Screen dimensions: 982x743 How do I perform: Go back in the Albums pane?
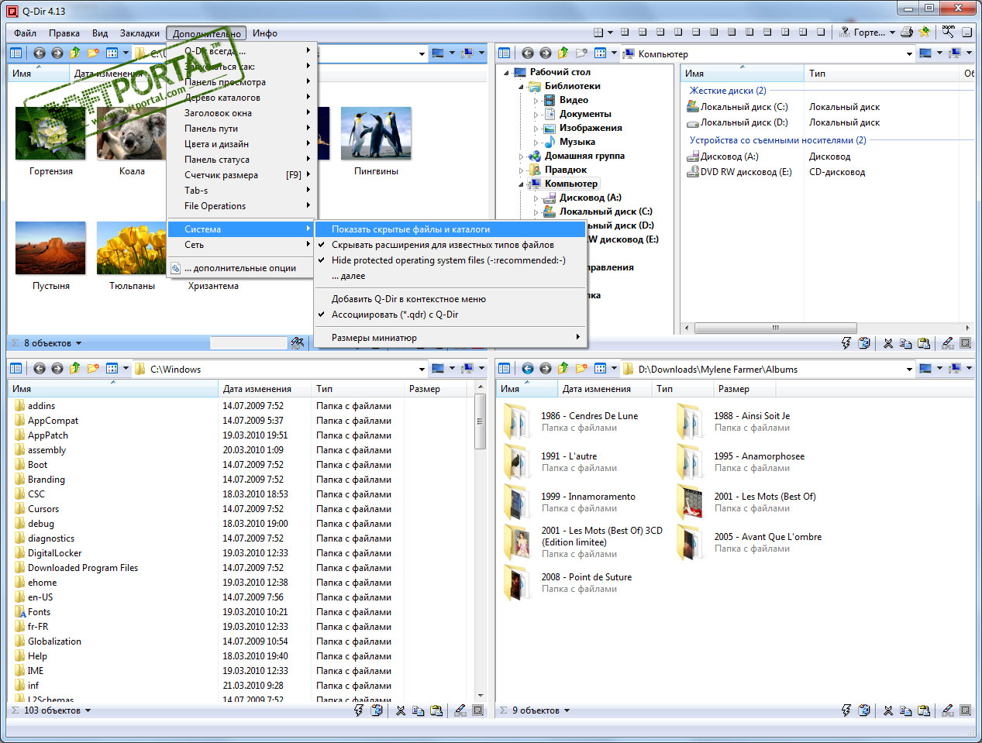527,369
